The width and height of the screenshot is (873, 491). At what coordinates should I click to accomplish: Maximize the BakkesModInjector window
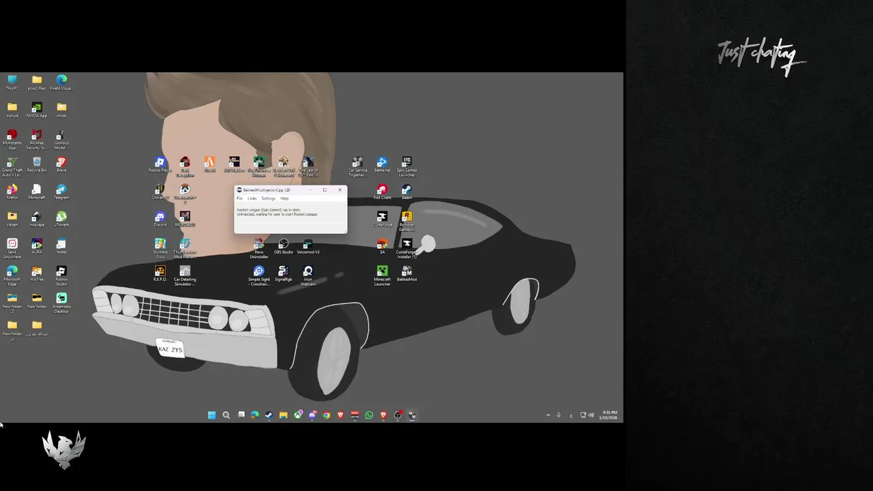pos(325,190)
